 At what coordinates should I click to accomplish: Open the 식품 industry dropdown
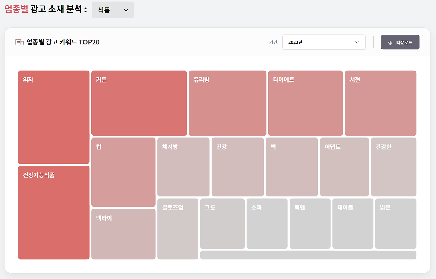112,10
